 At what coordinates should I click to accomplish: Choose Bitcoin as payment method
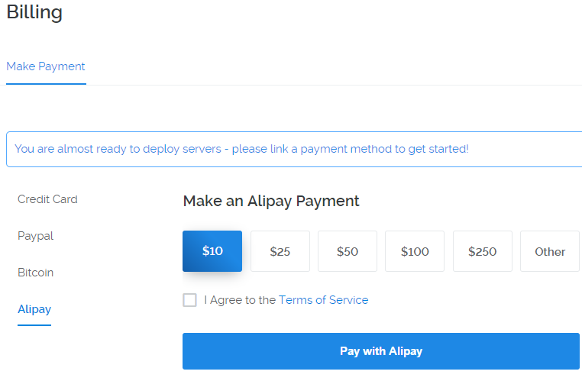tap(36, 273)
